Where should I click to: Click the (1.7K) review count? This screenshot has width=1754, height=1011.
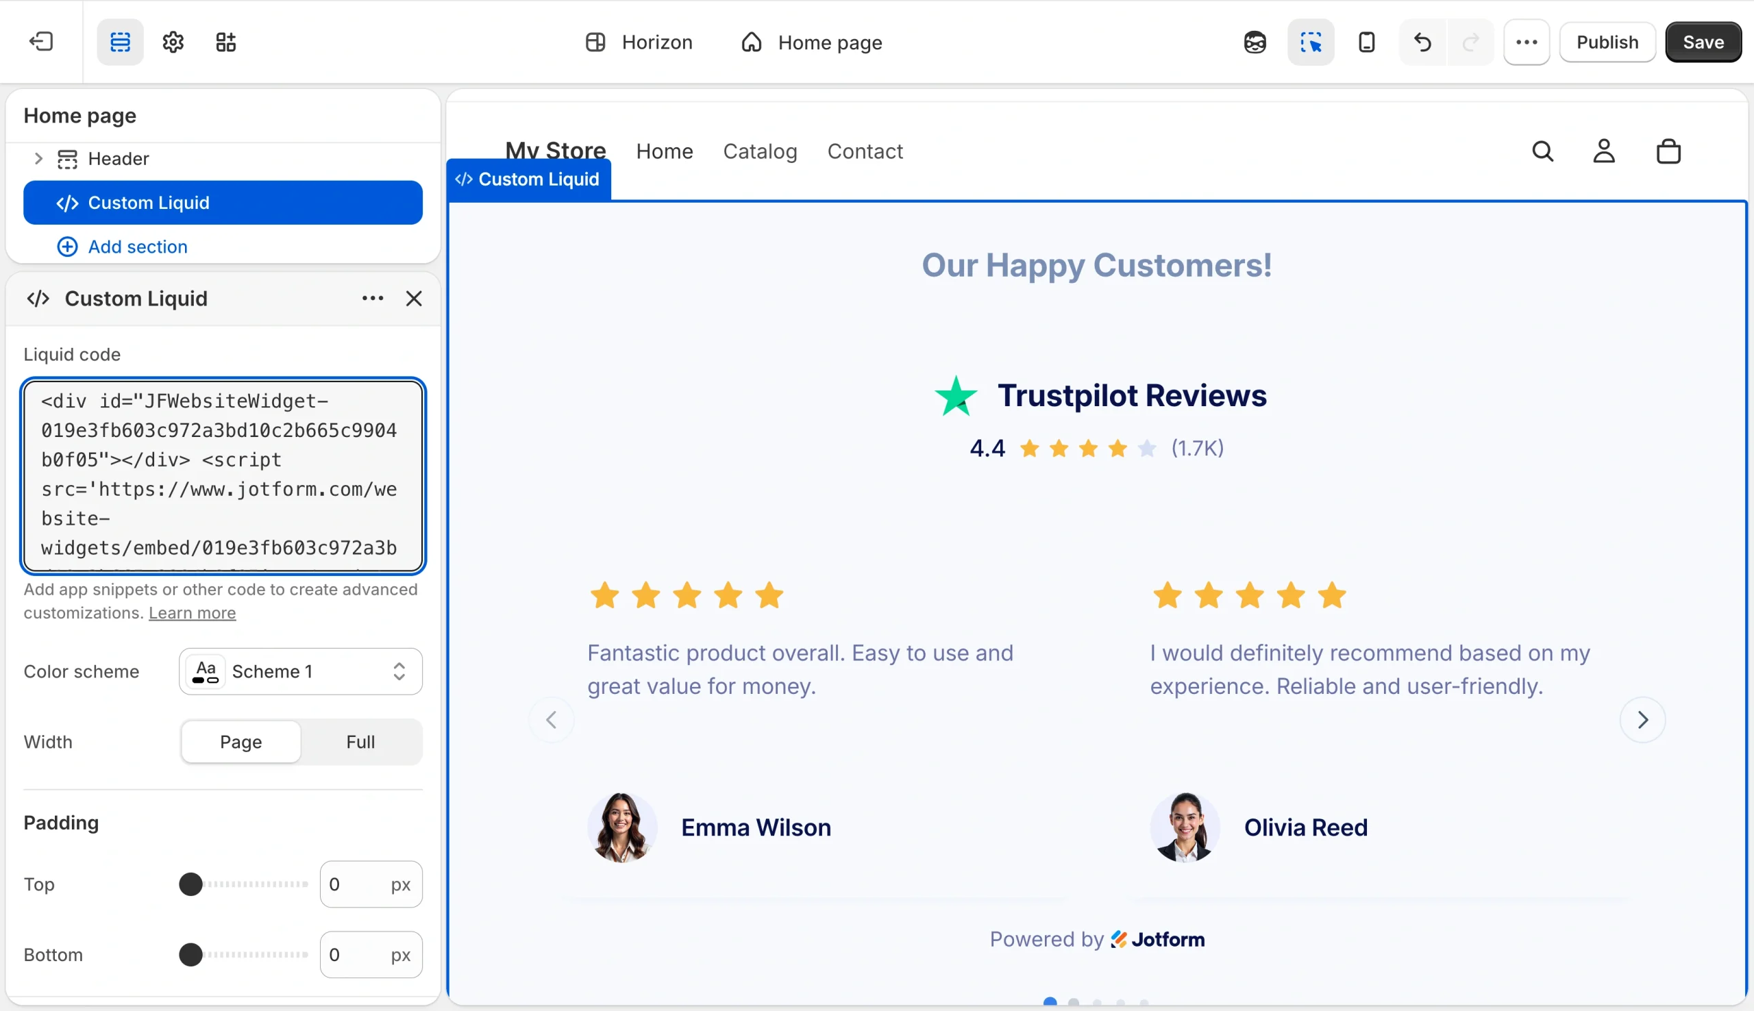pyautogui.click(x=1197, y=449)
